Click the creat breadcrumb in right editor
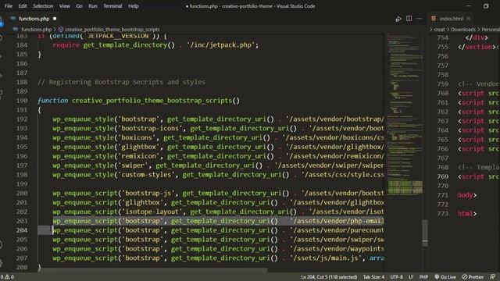This screenshot has width=500, height=281. point(439,30)
